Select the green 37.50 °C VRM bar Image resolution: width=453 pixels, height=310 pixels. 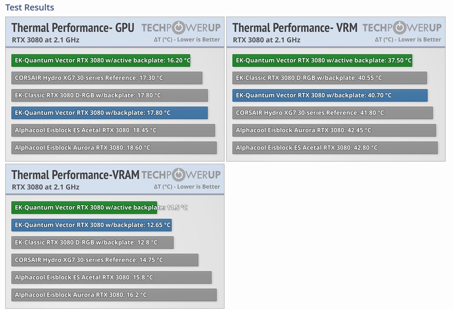pyautogui.click(x=322, y=61)
